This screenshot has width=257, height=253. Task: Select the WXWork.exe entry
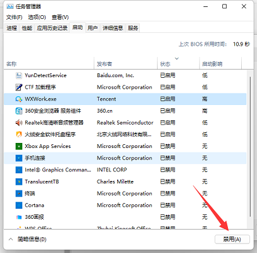(41, 99)
